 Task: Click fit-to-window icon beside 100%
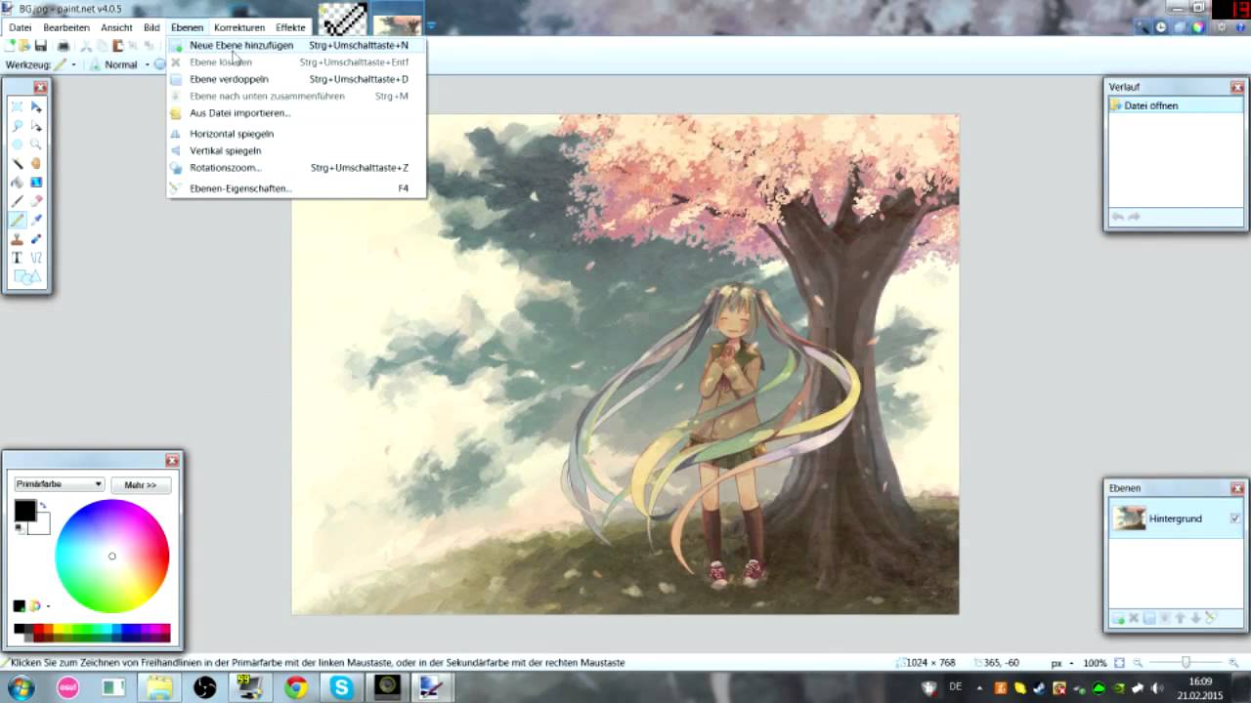(x=1119, y=663)
